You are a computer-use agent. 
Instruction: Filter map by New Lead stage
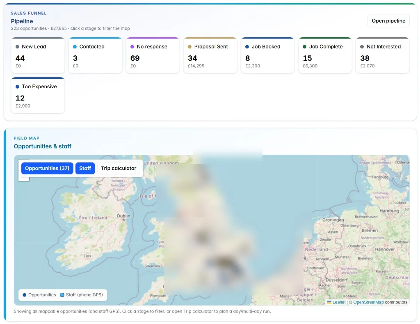coord(38,55)
